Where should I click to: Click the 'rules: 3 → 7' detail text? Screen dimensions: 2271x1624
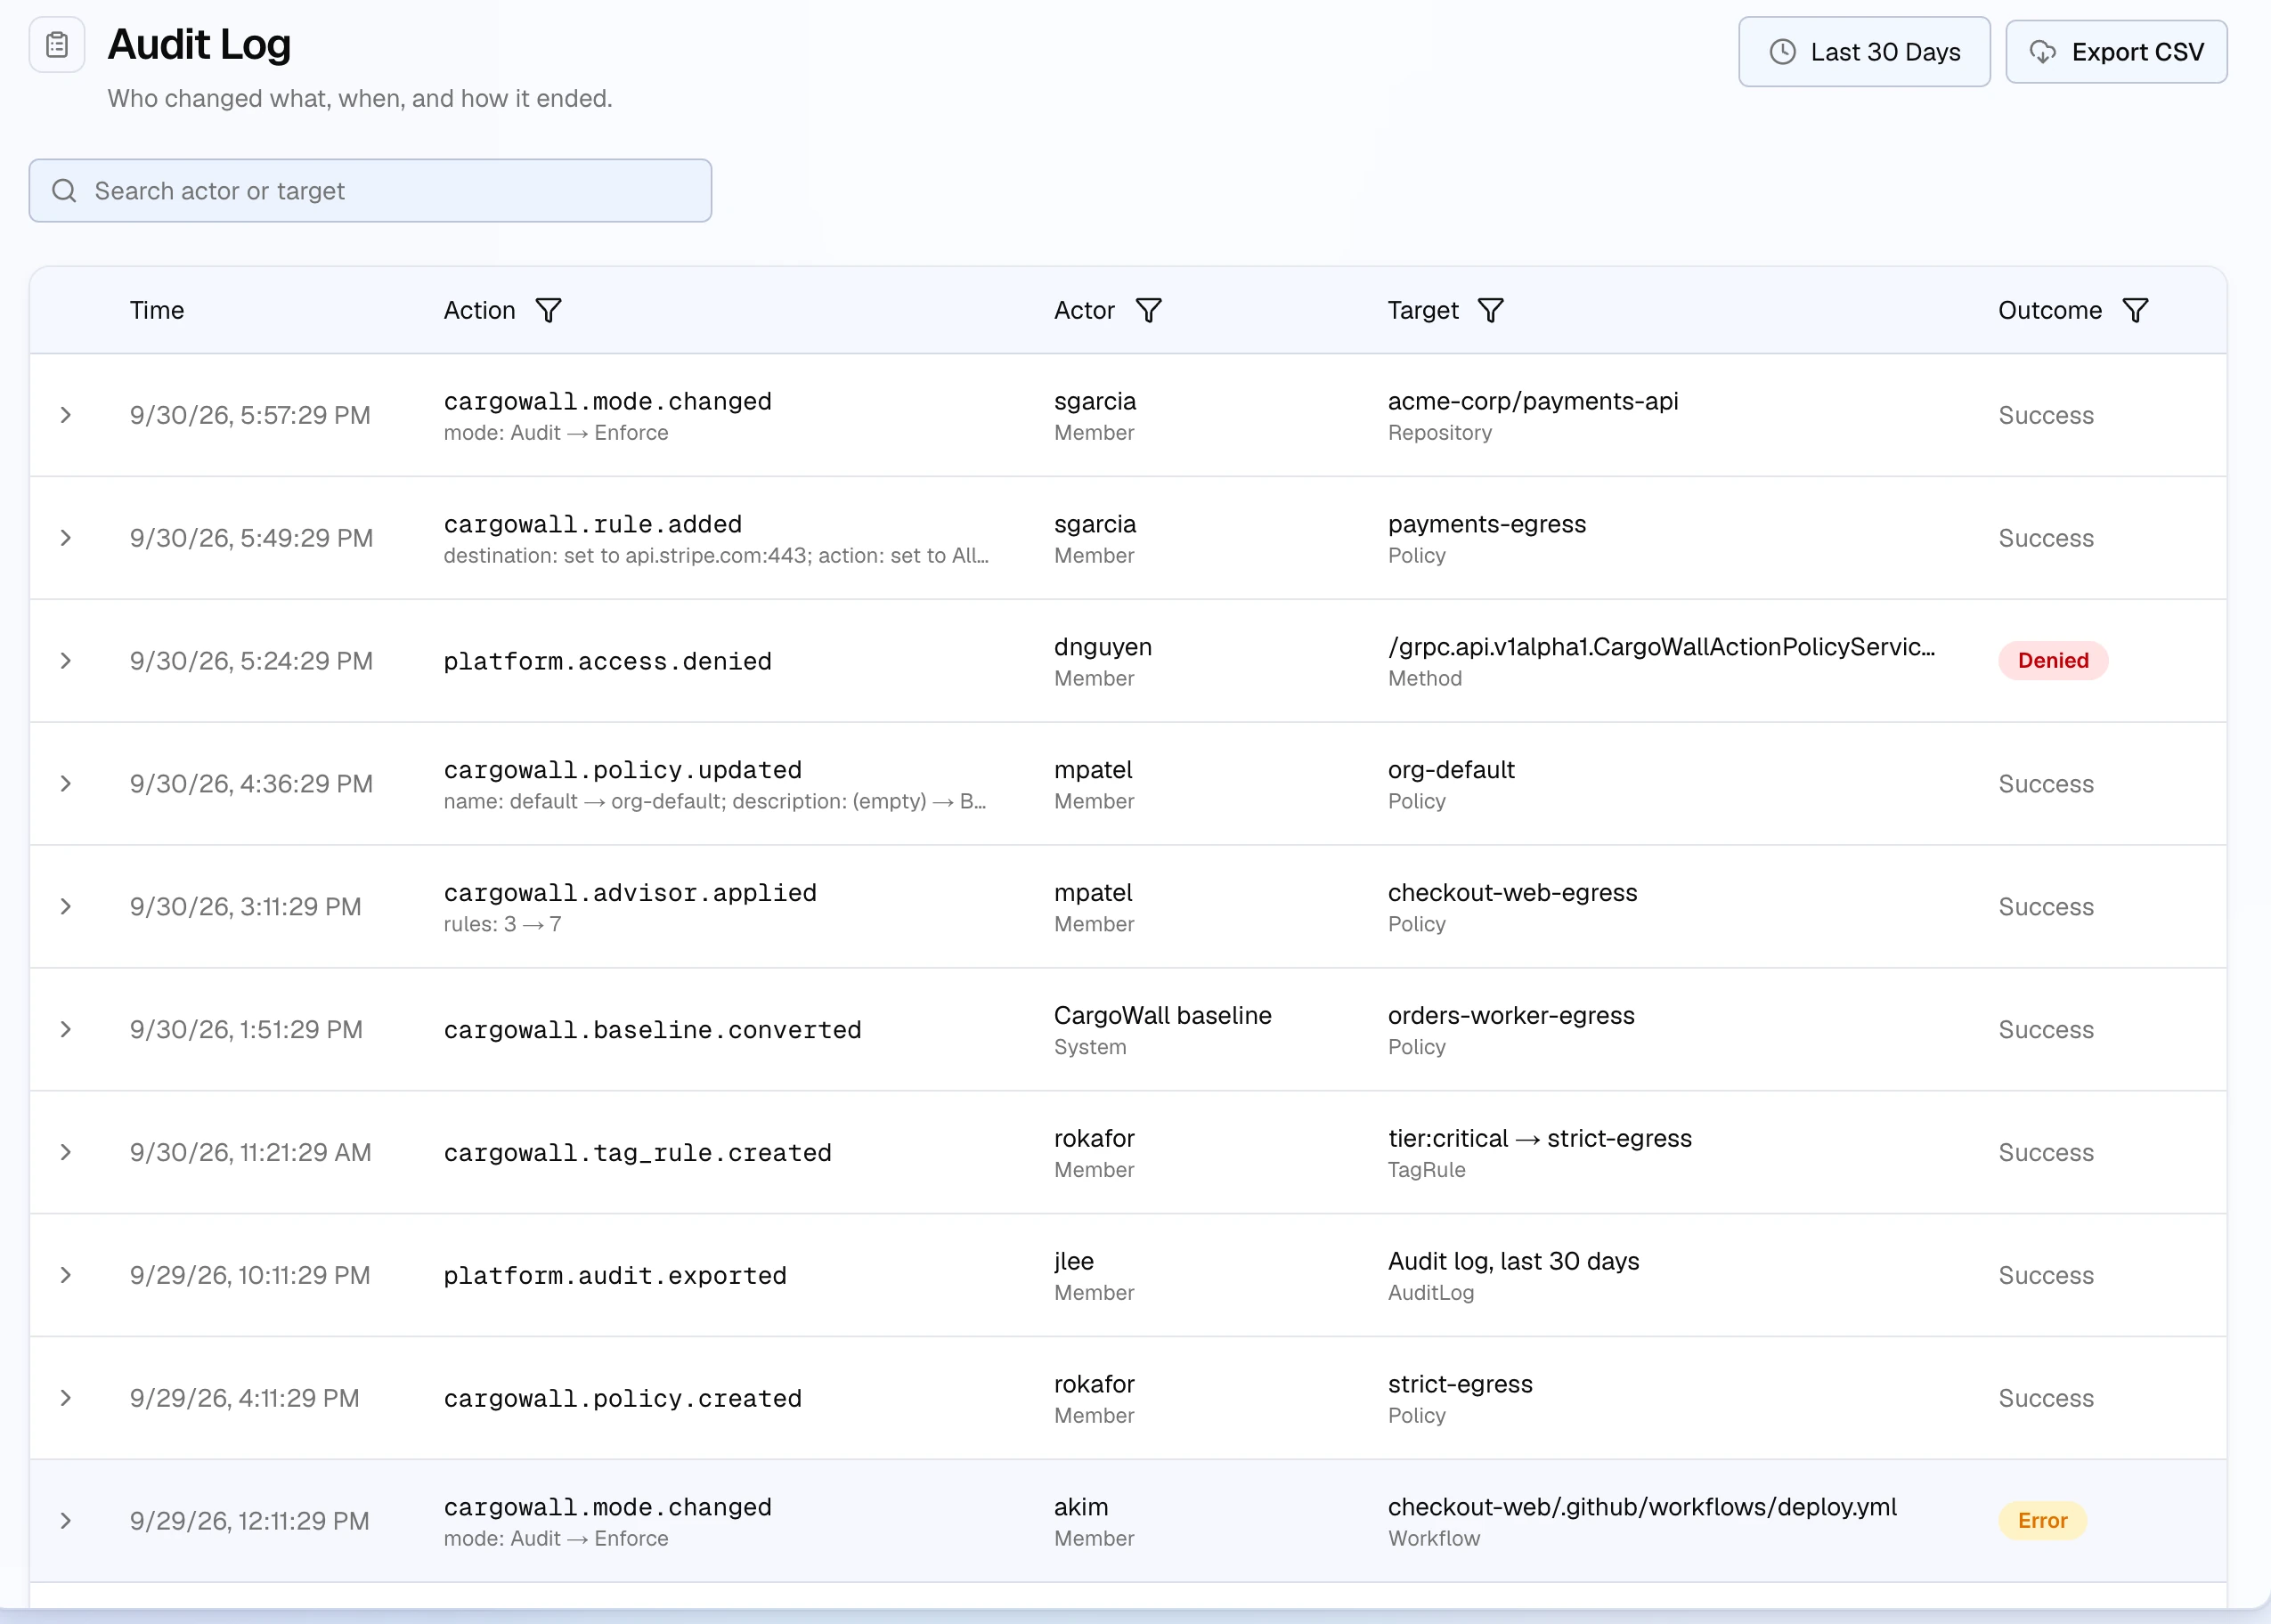[502, 925]
